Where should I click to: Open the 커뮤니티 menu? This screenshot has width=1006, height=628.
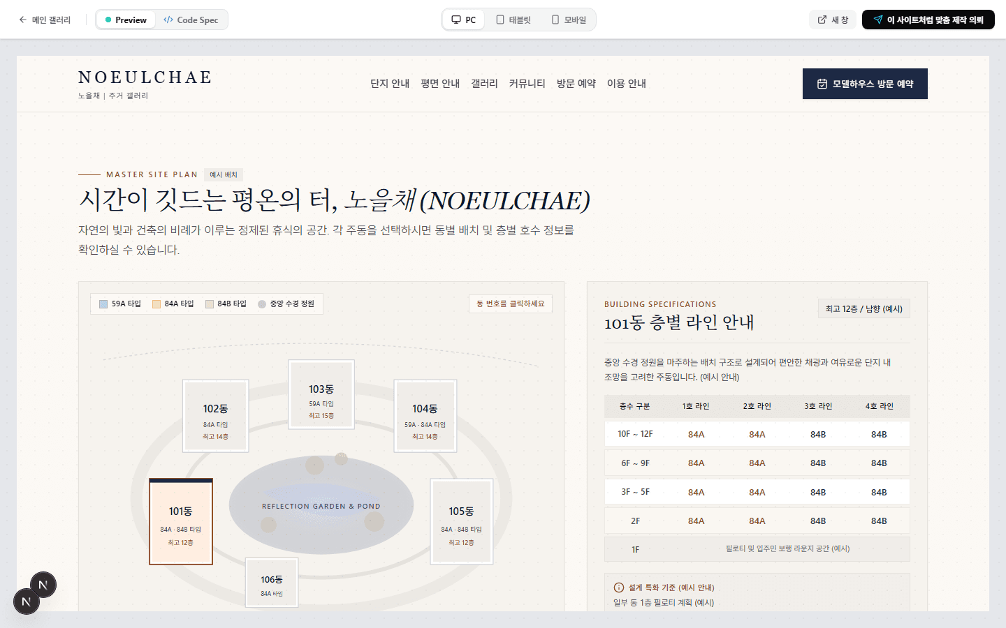(527, 84)
